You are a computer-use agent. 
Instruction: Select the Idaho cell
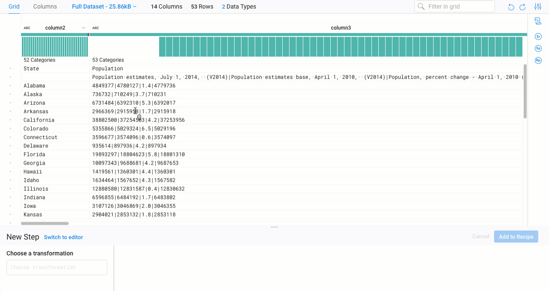(x=55, y=180)
